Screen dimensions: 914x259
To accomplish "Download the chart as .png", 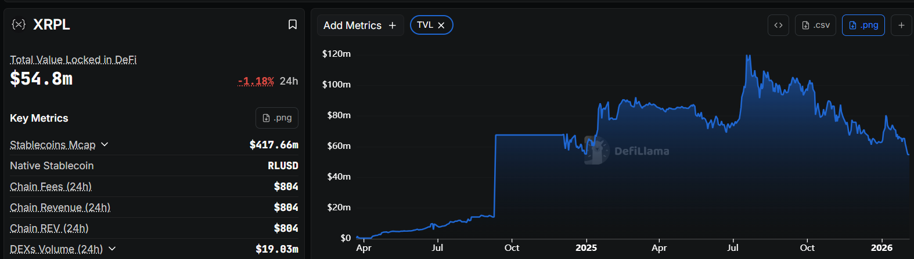I will click(x=863, y=25).
